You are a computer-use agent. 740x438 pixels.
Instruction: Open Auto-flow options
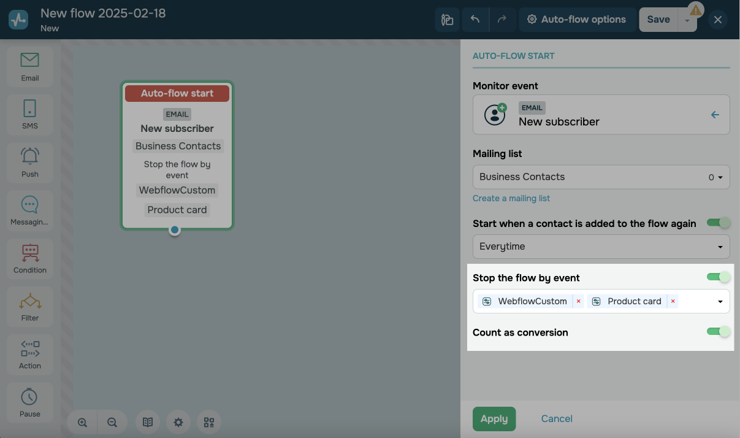[576, 20]
